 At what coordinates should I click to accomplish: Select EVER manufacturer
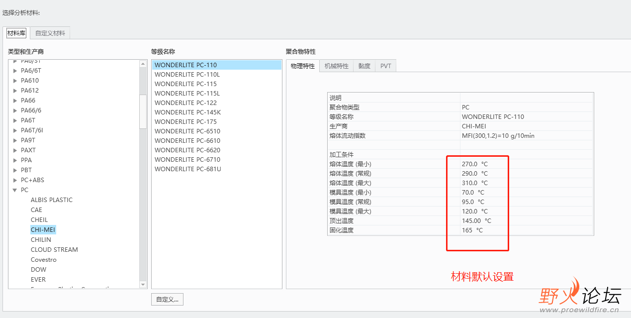point(38,280)
